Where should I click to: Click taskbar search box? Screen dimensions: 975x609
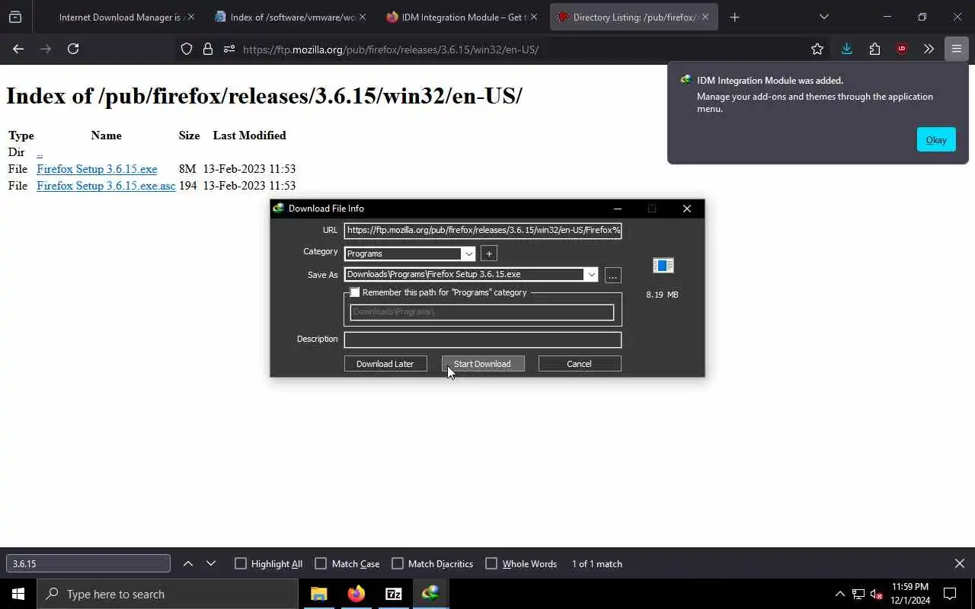pyautogui.click(x=168, y=594)
